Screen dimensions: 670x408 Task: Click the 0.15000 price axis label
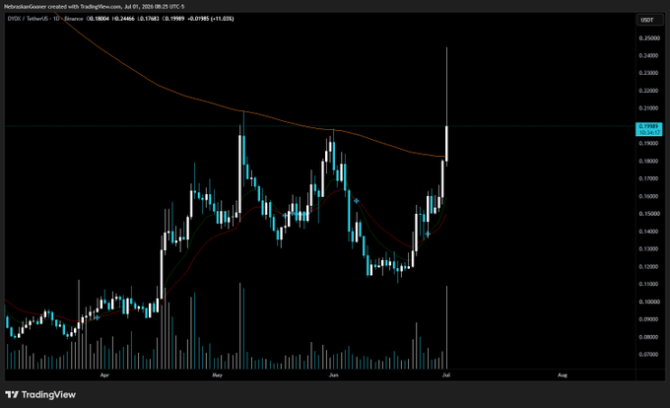[648, 214]
